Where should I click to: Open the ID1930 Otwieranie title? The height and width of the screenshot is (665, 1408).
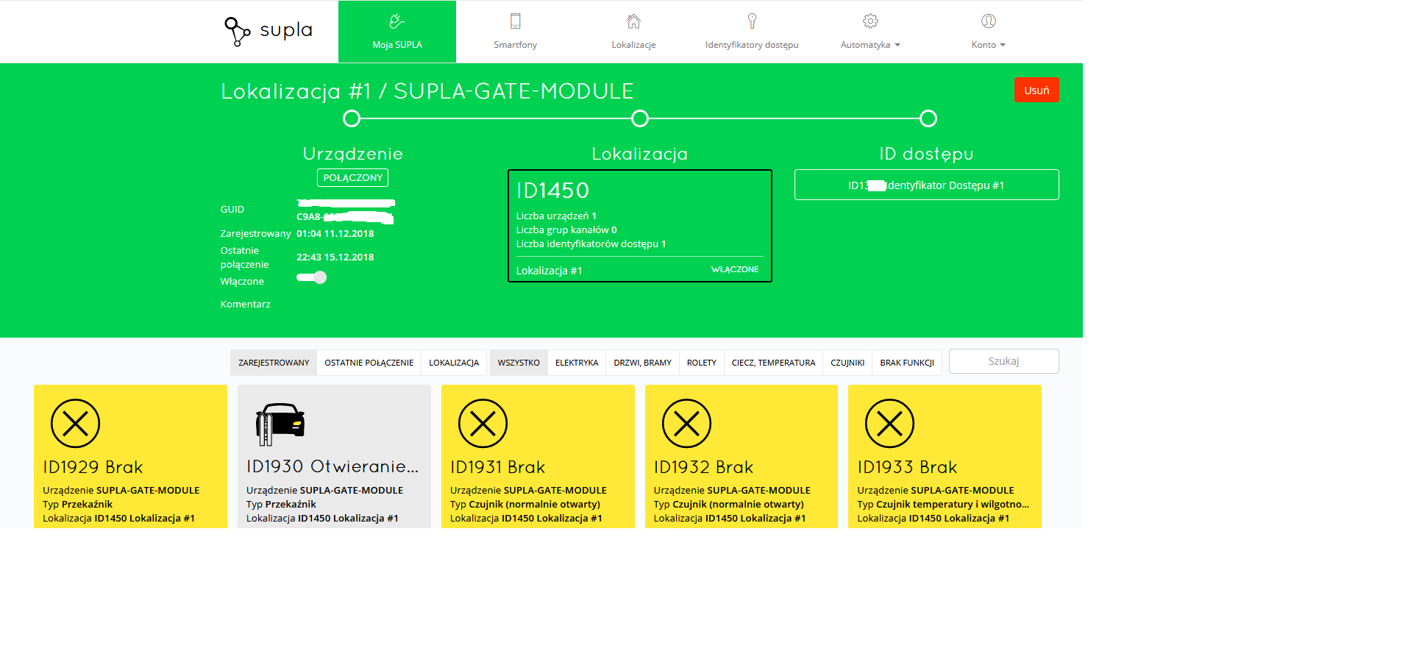tap(333, 467)
